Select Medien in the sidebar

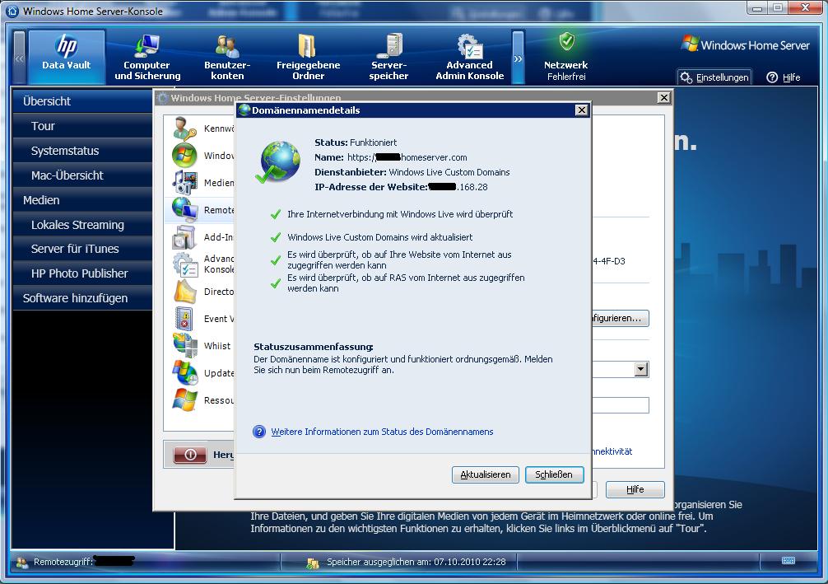click(82, 200)
